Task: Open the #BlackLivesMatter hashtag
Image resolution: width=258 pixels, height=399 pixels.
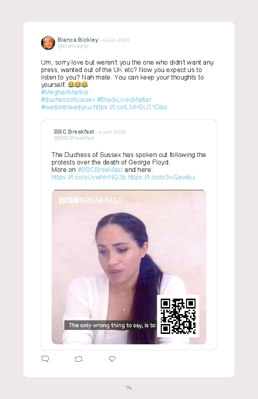Action: click(x=125, y=99)
